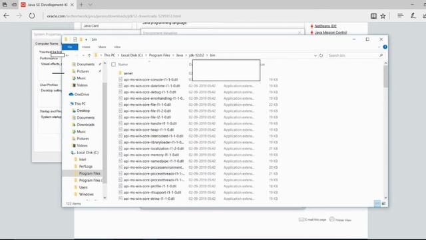Select Computer Name tab in System Properties

(47, 43)
